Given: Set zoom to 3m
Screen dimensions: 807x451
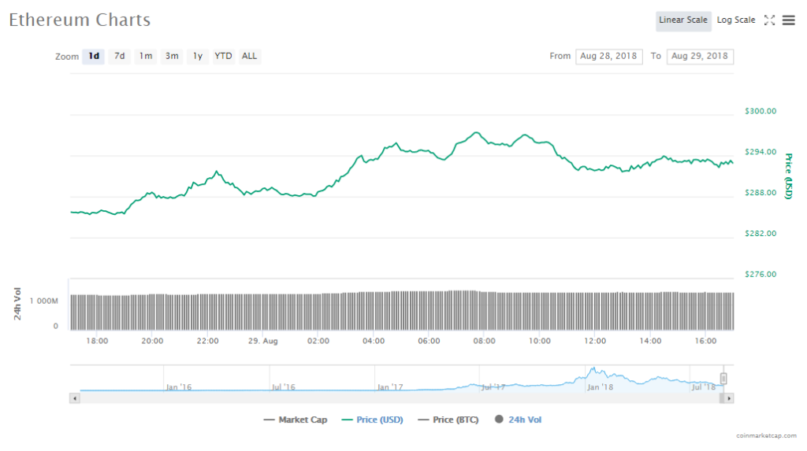Looking at the screenshot, I should pyautogui.click(x=171, y=57).
